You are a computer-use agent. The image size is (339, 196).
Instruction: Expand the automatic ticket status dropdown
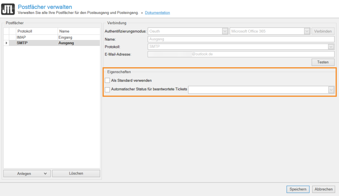pyautogui.click(x=331, y=90)
